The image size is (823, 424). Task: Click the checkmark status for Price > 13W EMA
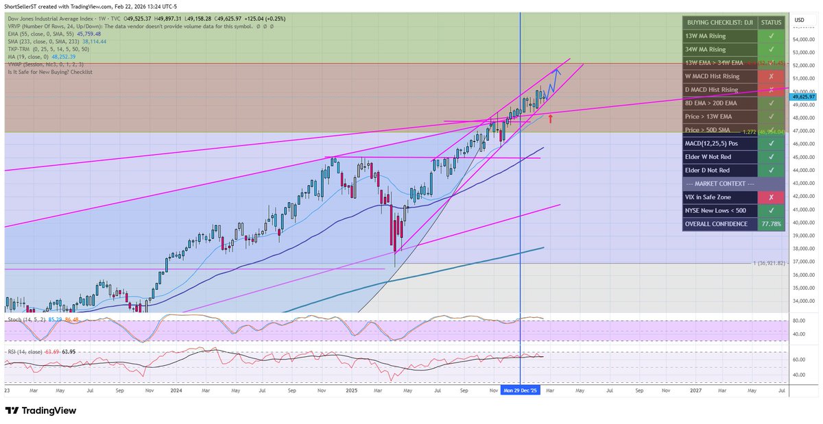[x=771, y=116]
